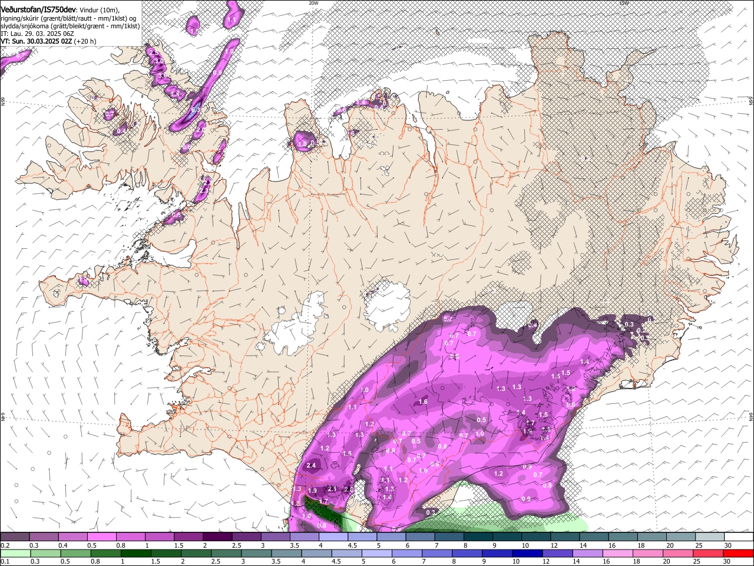Select the crimson 25 rain legend swatch
The image size is (754, 566).
click(x=709, y=553)
